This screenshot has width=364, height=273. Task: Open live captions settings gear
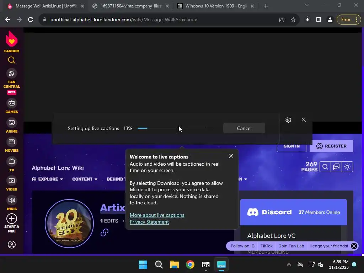(288, 120)
